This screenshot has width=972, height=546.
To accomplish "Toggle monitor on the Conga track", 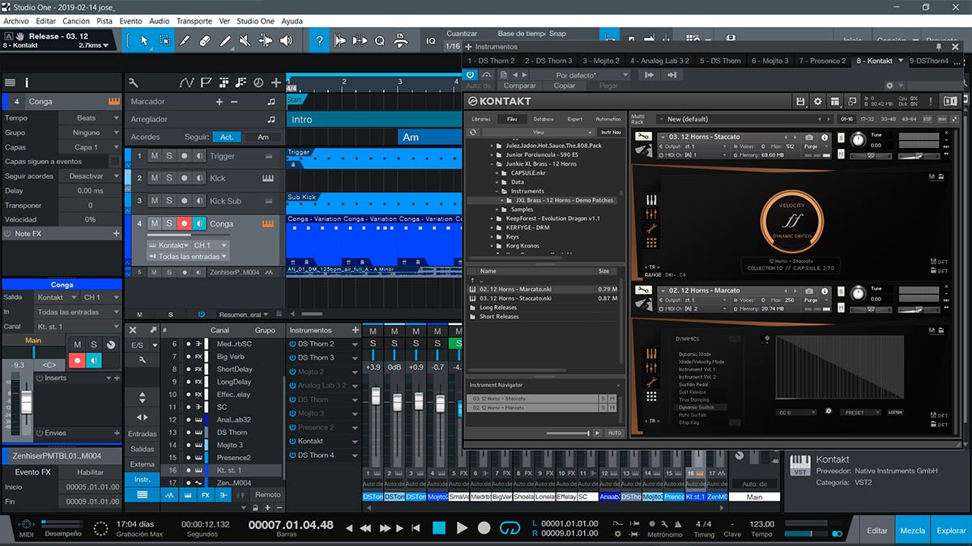I will pos(200,223).
